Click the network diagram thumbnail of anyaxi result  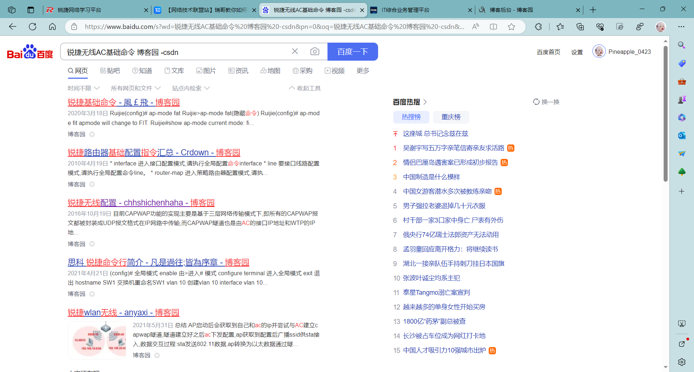pos(97,340)
